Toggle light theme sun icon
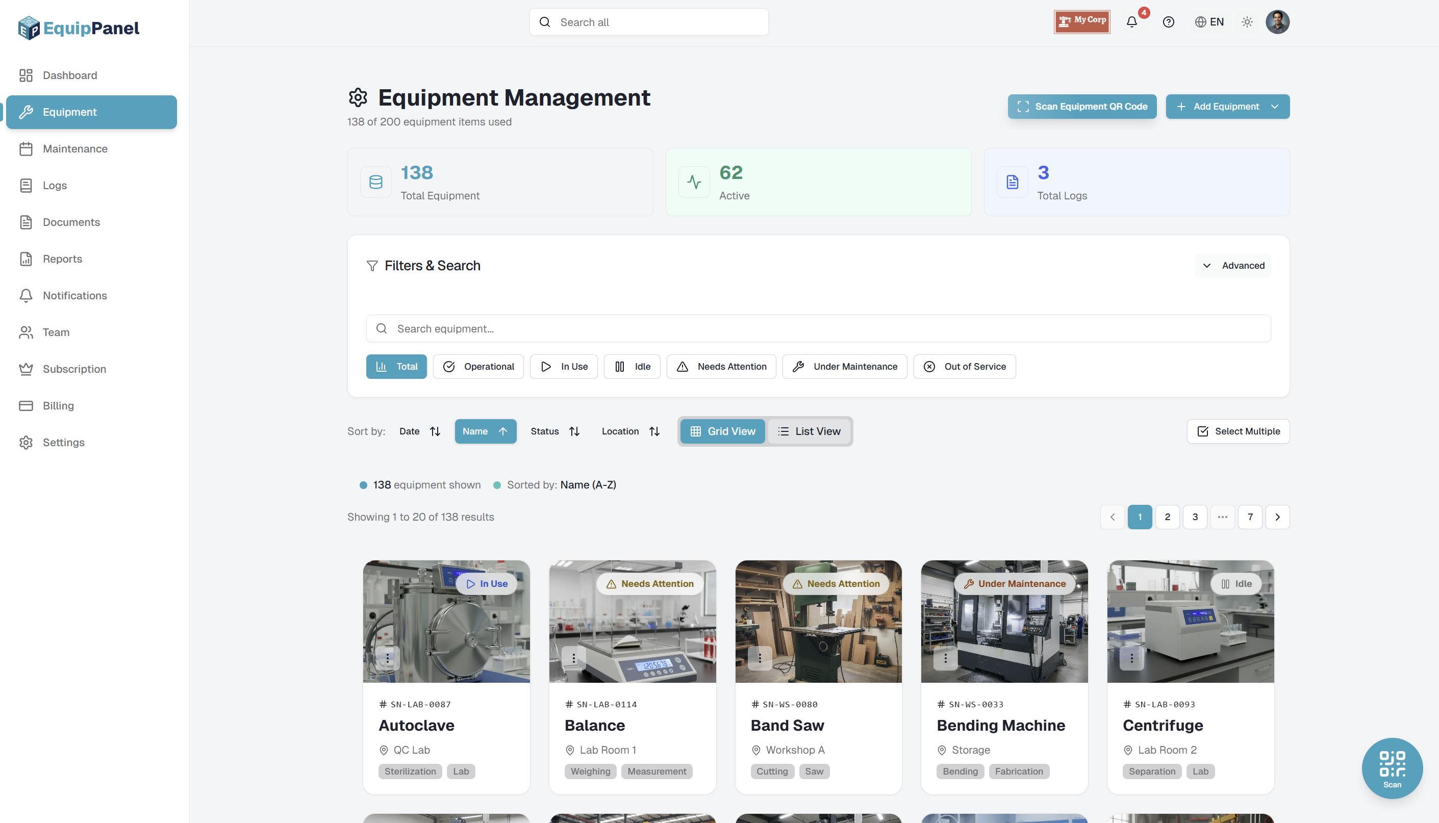Image resolution: width=1439 pixels, height=823 pixels. 1247,22
